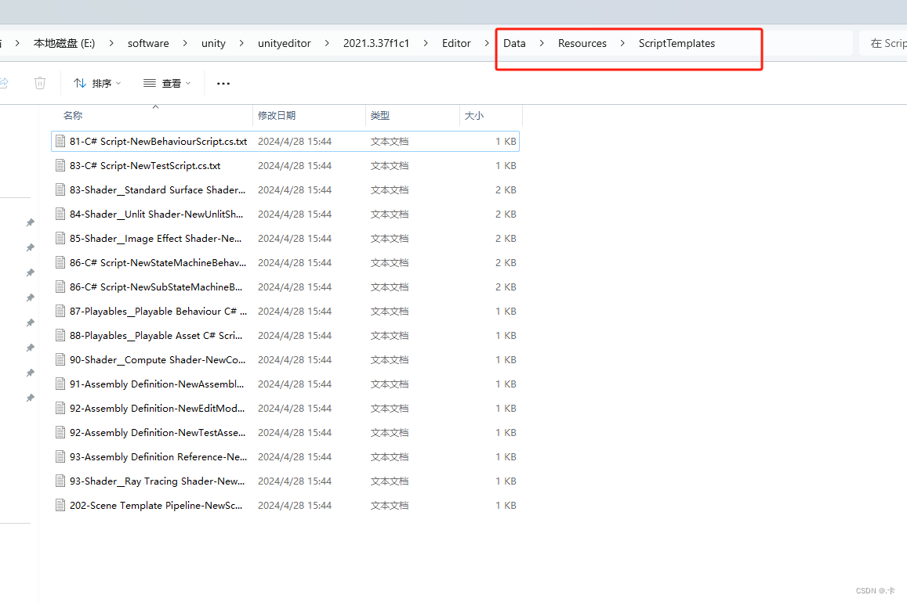This screenshot has height=602, width=907.
Task: Click document icon of 92-Assembly Definition-NewTestAsse
Action: click(x=60, y=433)
